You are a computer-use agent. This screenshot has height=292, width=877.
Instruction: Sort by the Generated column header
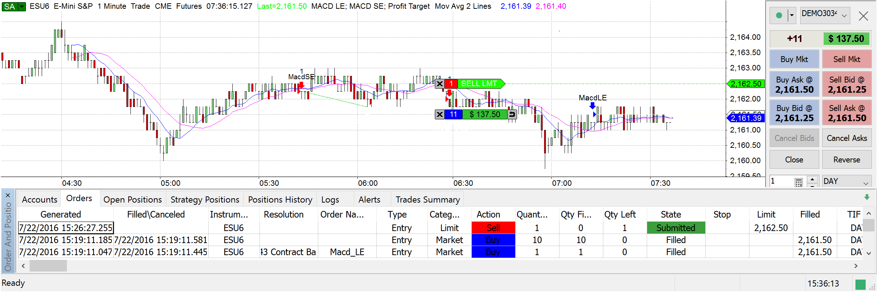61,214
